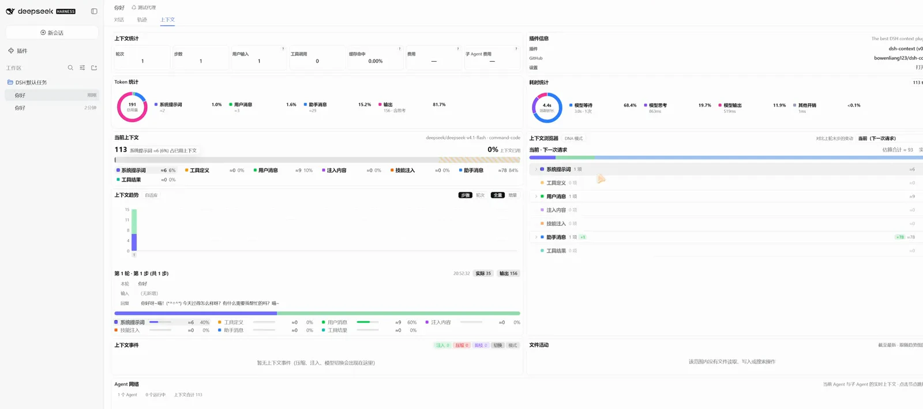Click the 输出 156 token badge

click(x=508, y=274)
